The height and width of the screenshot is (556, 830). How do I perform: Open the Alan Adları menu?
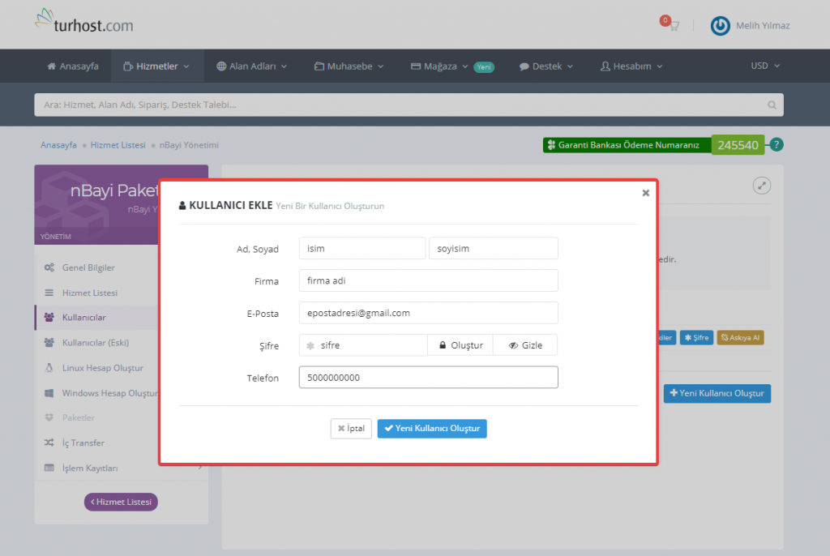point(251,66)
